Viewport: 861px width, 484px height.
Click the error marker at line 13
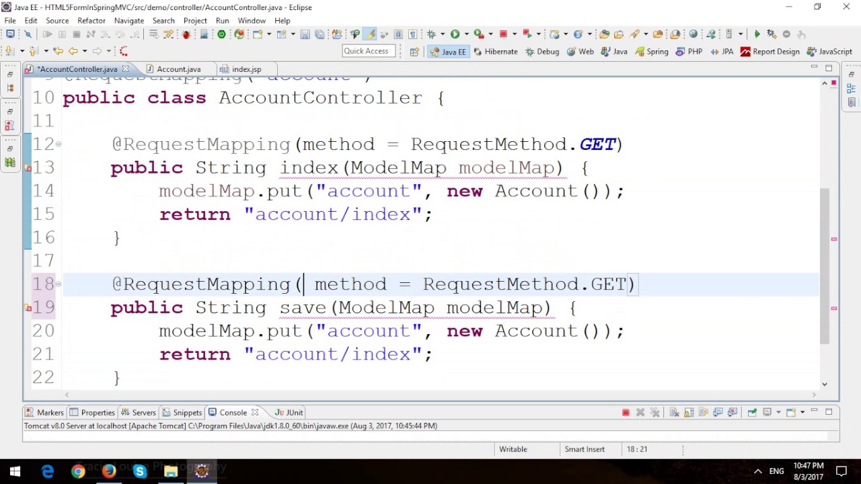click(x=28, y=168)
